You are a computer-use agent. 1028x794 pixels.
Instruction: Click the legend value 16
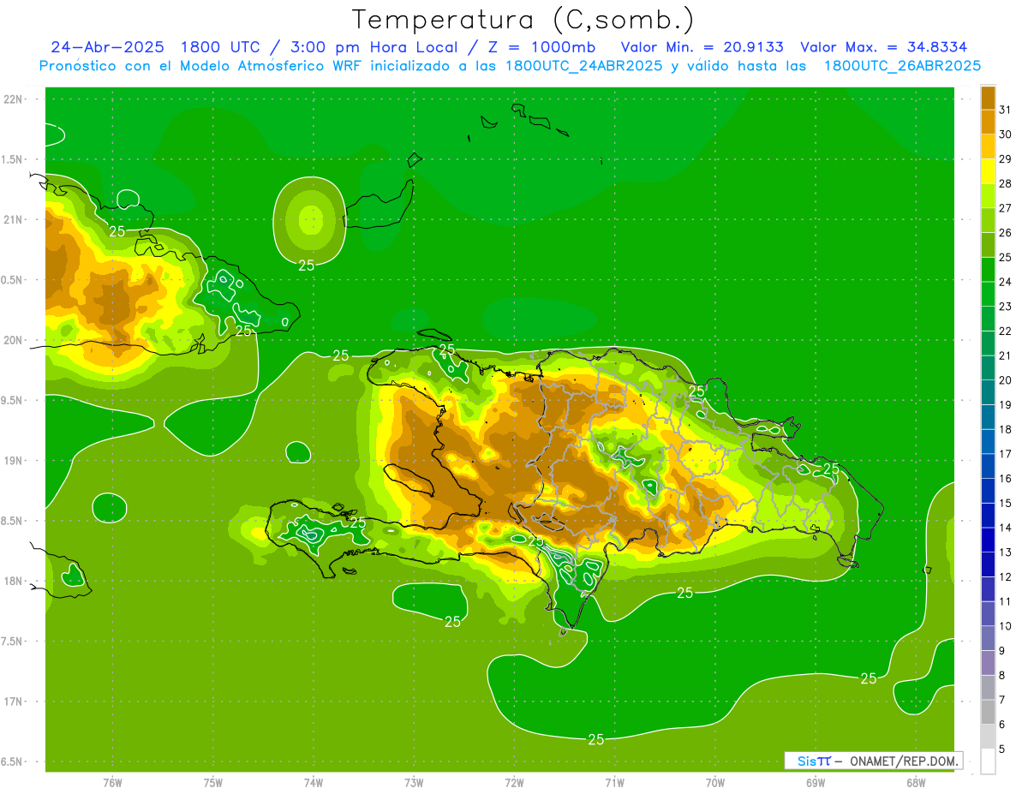[x=1005, y=479]
